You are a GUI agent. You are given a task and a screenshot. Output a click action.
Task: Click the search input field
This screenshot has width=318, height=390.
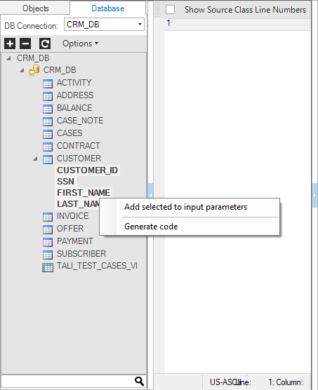(x=67, y=381)
